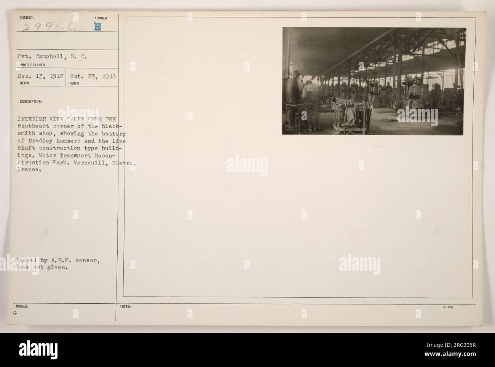Click the received date 'Dec. 13, 1918'
The image size is (495, 367).
pyautogui.click(x=41, y=76)
